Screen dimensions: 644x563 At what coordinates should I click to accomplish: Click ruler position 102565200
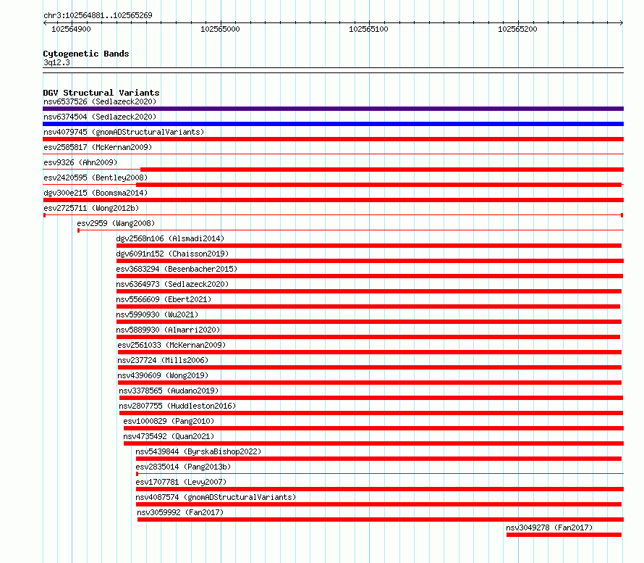517,29
